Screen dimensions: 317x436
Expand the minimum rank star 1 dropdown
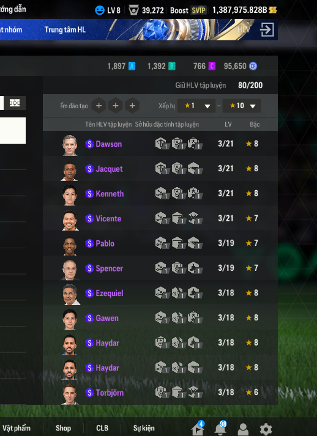(x=196, y=106)
